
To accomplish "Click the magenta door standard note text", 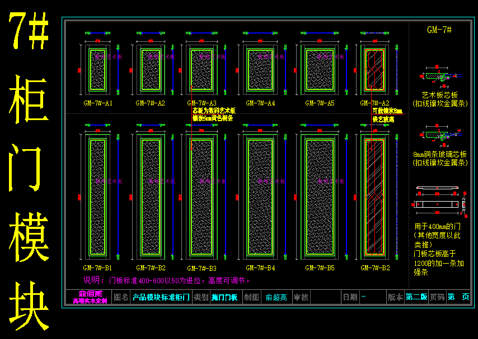I will [x=167, y=280].
